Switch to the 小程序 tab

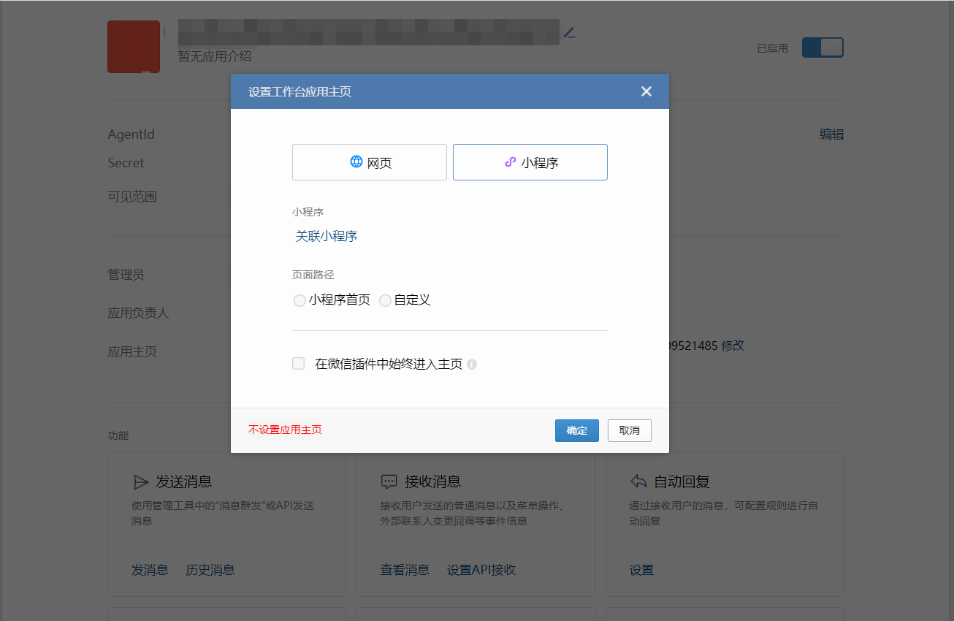pyautogui.click(x=530, y=161)
